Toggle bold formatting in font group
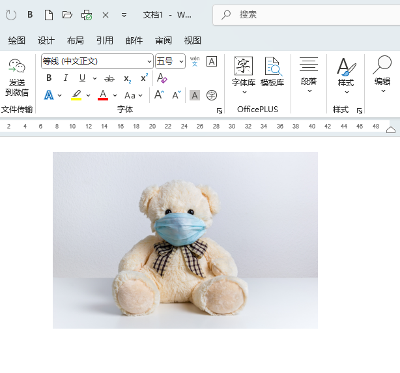 49,78
